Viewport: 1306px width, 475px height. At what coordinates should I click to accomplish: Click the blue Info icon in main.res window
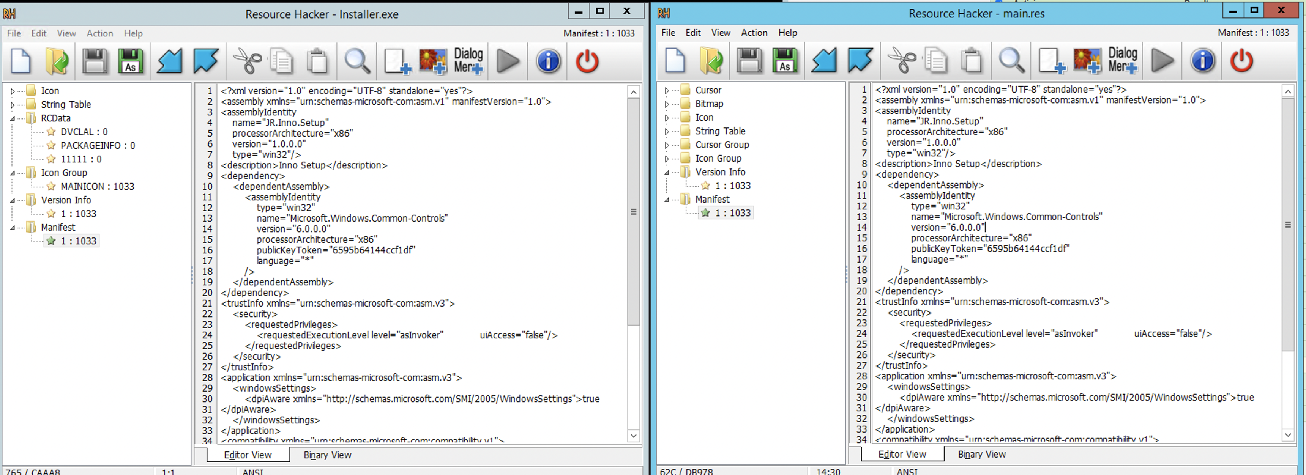click(x=1203, y=60)
